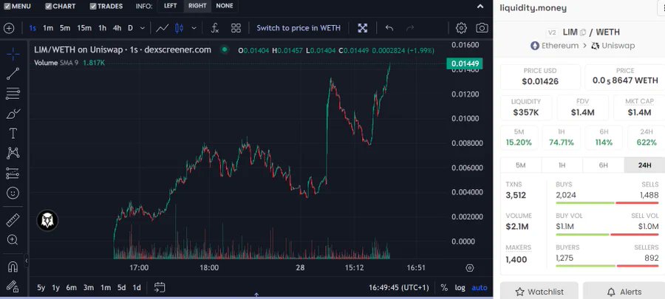Image resolution: width=665 pixels, height=299 pixels.
Task: Select the ruler measure tool
Action: (13, 220)
